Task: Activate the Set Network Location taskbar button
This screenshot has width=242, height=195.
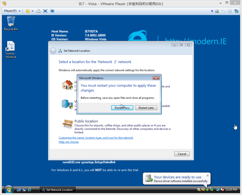Action: [x=58, y=190]
